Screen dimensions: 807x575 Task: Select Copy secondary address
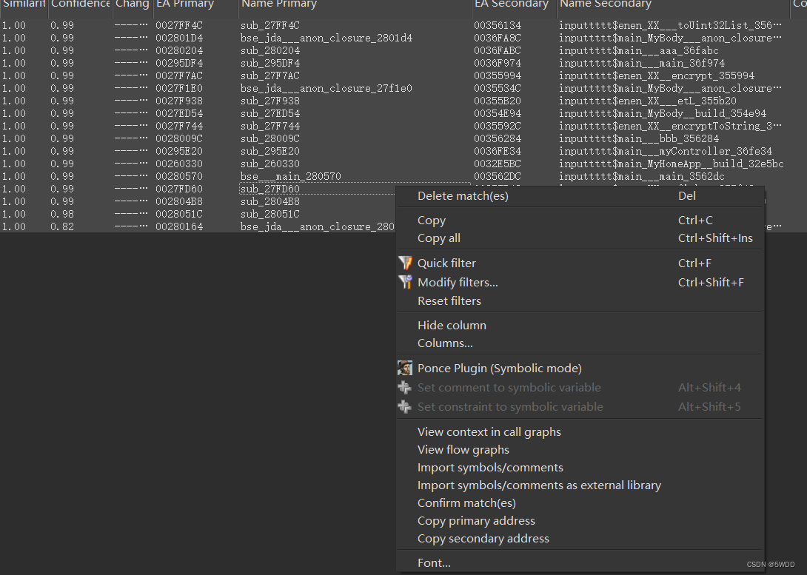(x=483, y=538)
